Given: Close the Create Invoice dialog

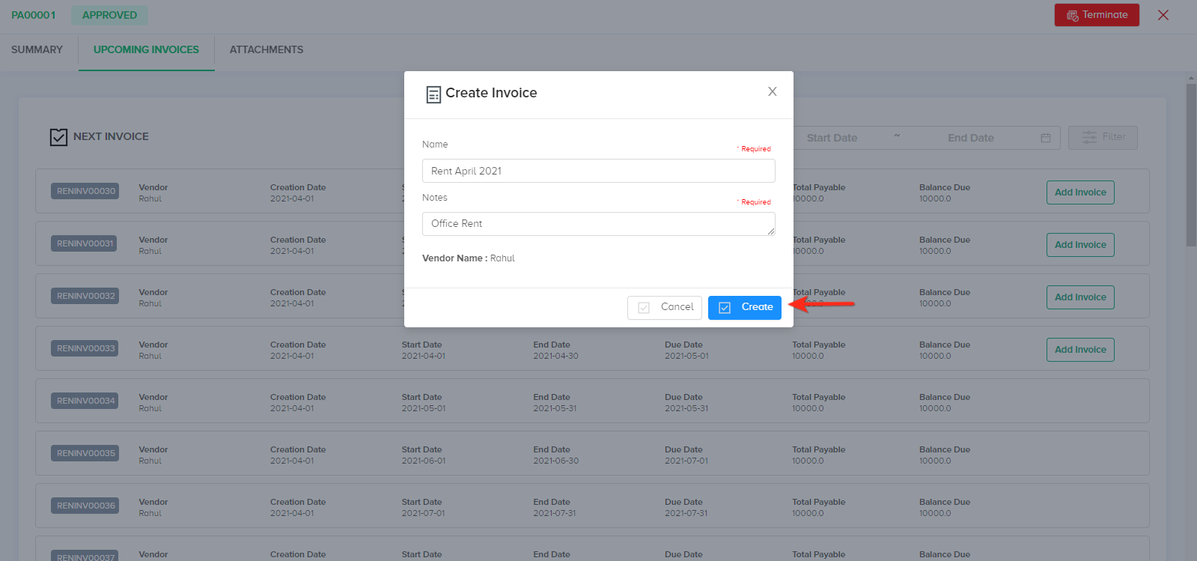Looking at the screenshot, I should [x=772, y=91].
